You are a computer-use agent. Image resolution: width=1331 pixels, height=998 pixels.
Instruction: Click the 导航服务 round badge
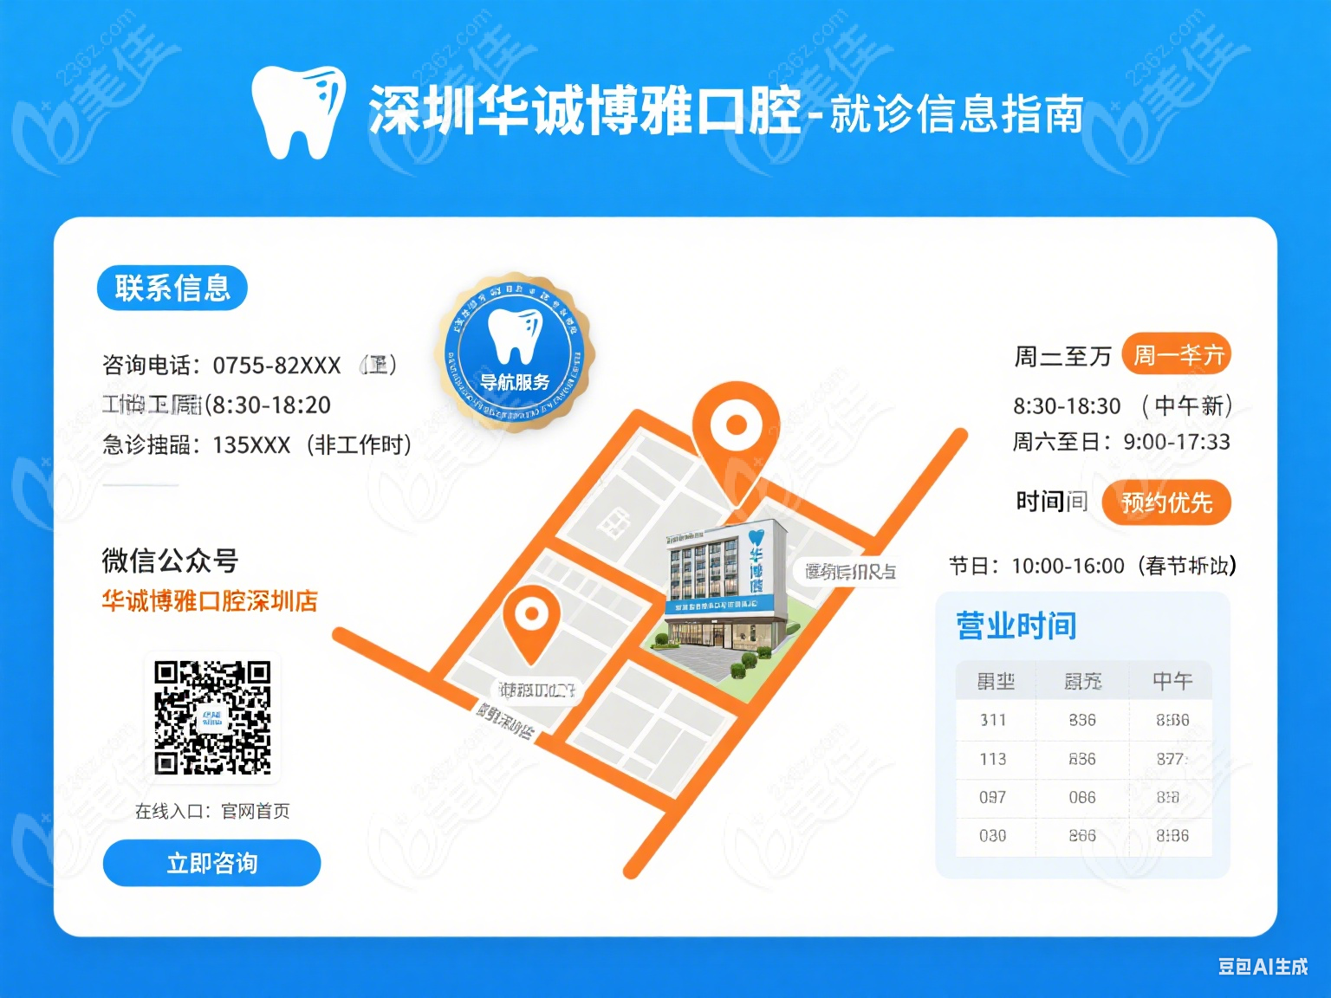pyautogui.click(x=515, y=353)
